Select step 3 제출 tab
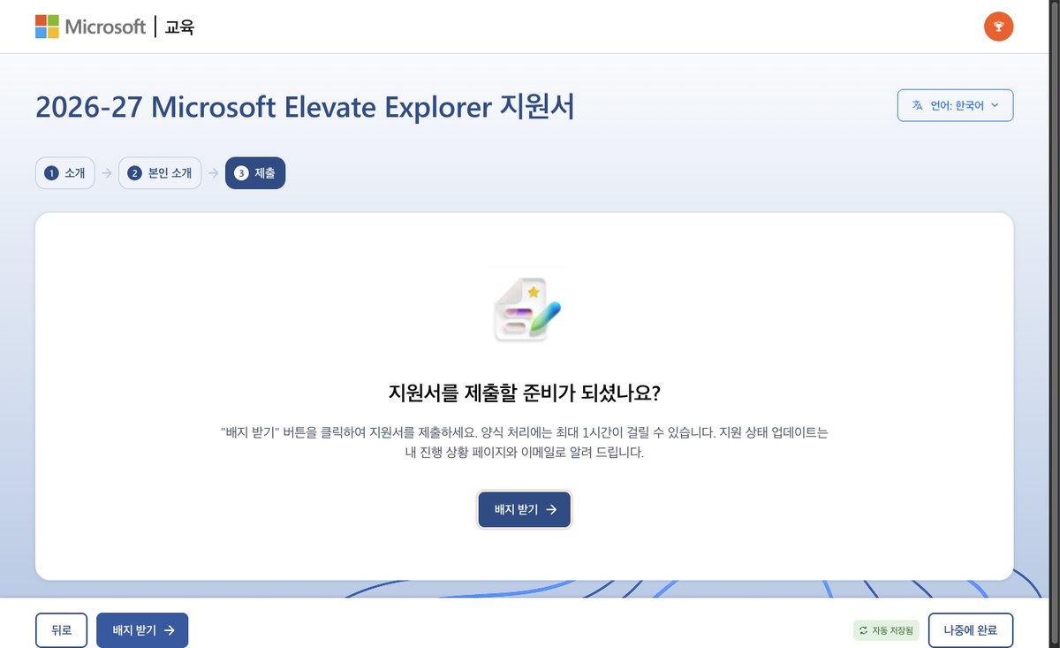 tap(255, 173)
